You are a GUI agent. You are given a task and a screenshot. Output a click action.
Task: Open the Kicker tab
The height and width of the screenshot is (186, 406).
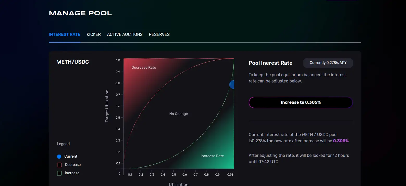[x=93, y=34]
